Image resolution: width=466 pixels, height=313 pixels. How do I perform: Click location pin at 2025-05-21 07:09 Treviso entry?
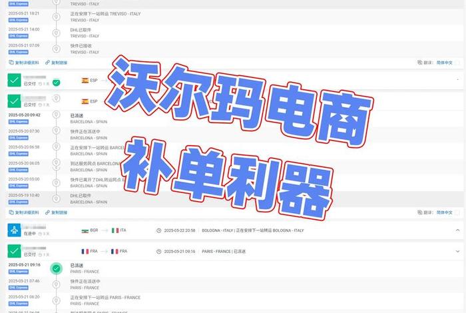[56, 49]
